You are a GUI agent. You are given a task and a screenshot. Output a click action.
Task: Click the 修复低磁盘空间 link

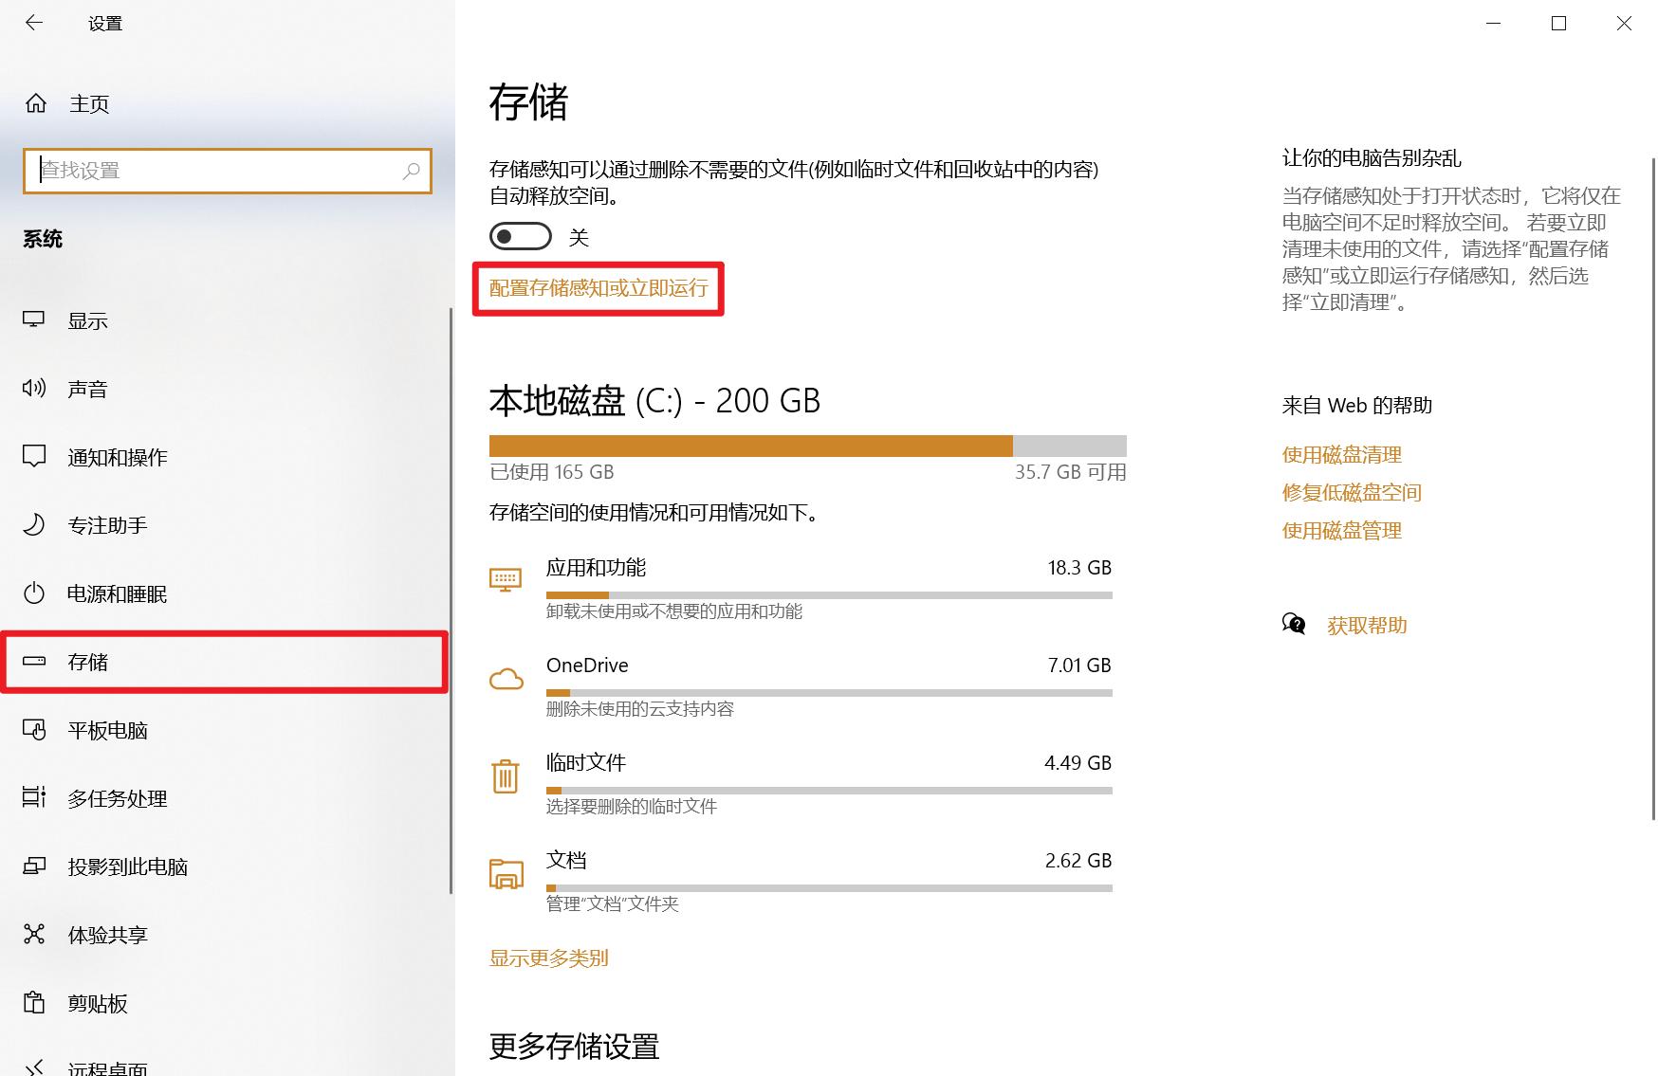click(1351, 492)
